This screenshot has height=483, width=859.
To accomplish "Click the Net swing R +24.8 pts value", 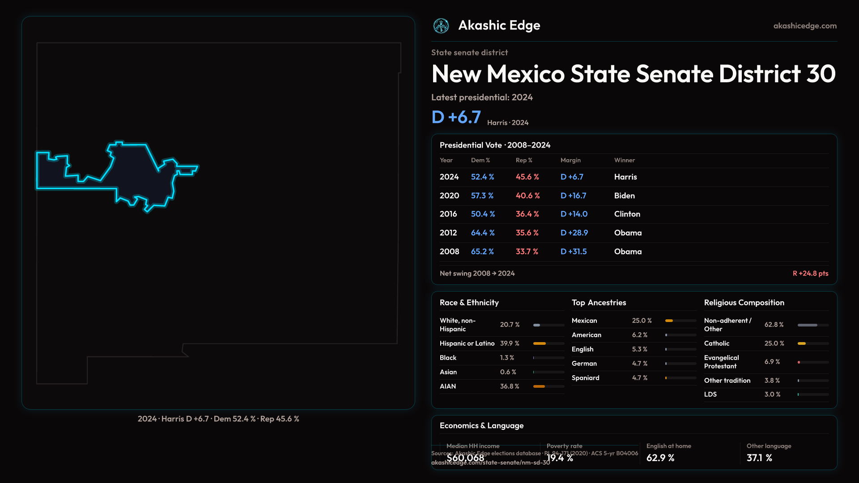I will click(810, 273).
